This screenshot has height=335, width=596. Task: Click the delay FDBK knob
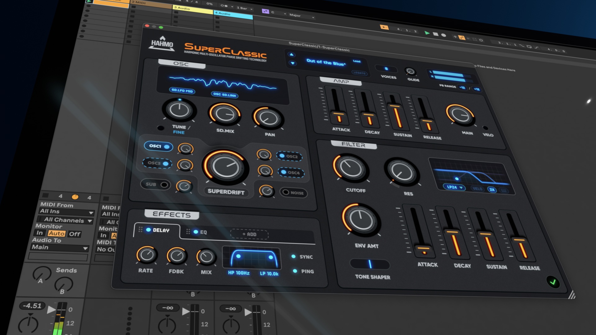pyautogui.click(x=177, y=256)
